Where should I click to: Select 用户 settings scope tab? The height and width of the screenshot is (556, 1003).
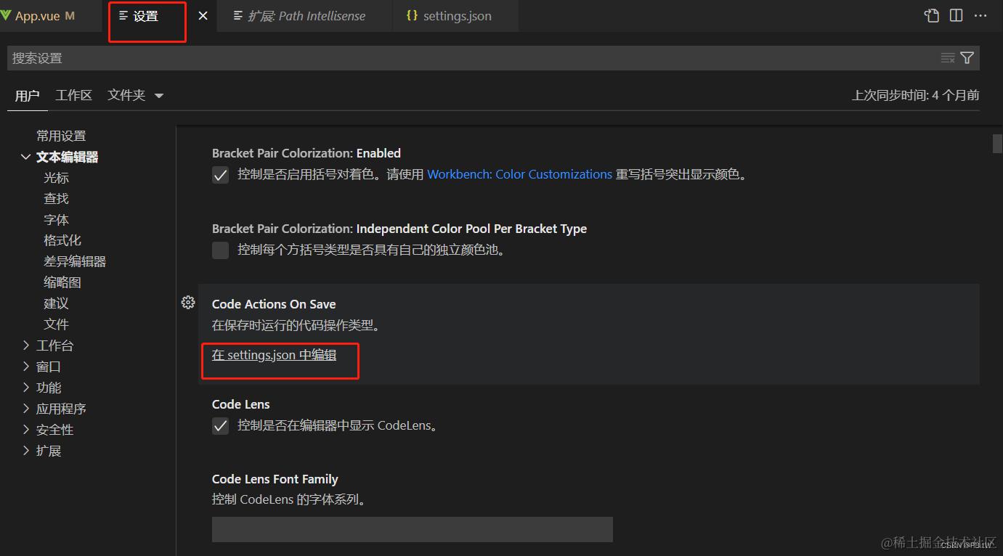point(27,96)
